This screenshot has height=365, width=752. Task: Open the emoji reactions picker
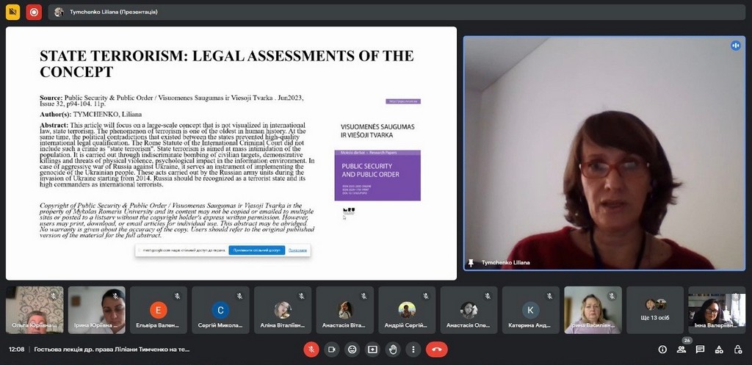tap(352, 350)
